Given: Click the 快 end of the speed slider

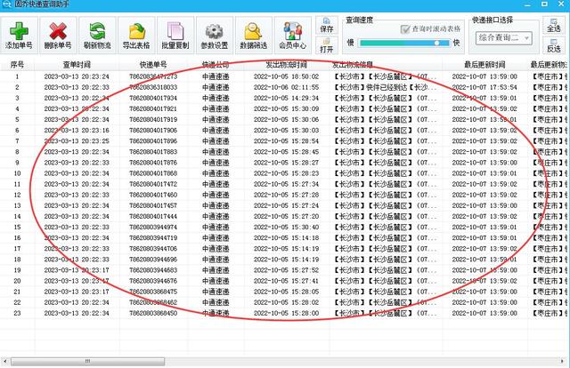Looking at the screenshot, I should [x=456, y=43].
